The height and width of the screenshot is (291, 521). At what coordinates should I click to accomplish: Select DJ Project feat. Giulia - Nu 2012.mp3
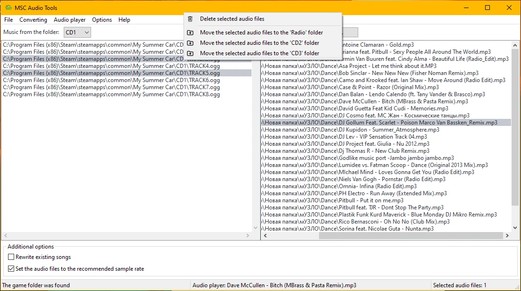386,144
